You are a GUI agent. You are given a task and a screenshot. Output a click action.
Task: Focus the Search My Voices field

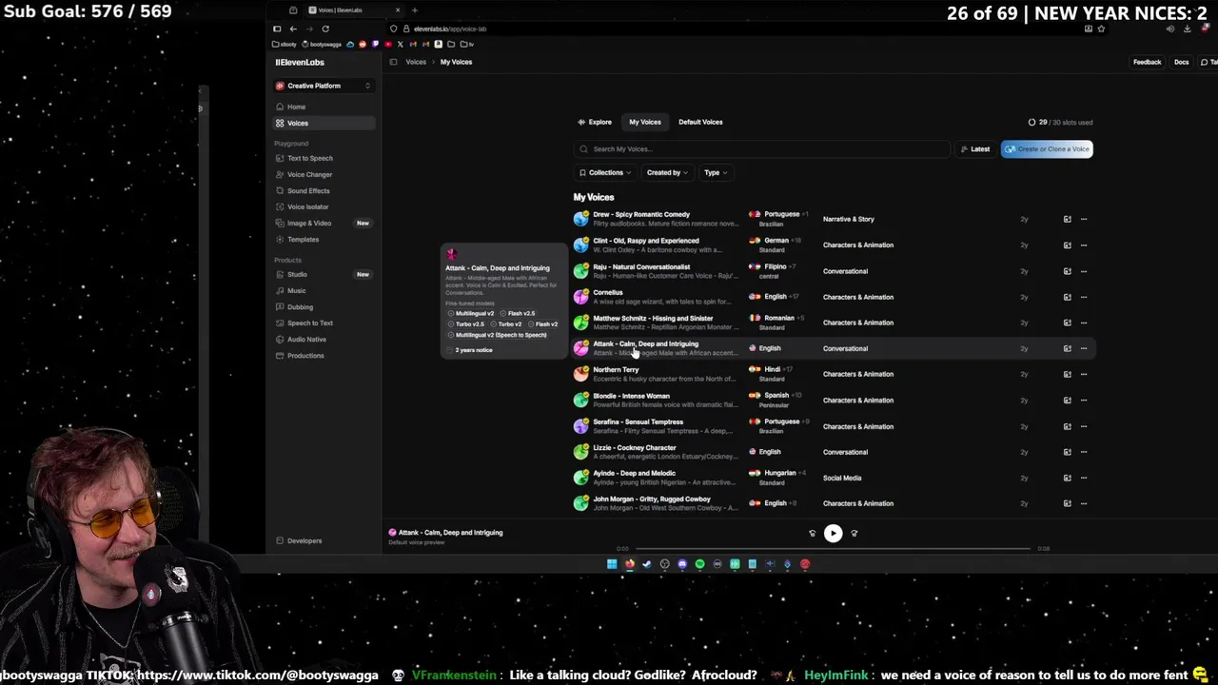pos(761,149)
